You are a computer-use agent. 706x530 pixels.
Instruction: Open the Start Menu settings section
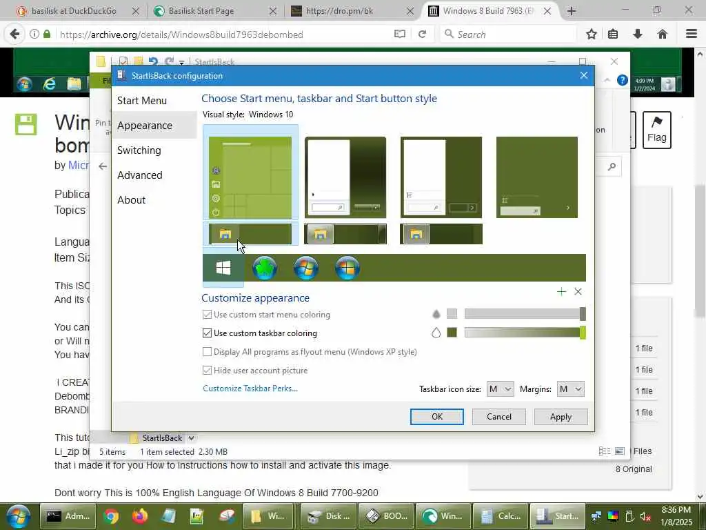click(x=142, y=101)
